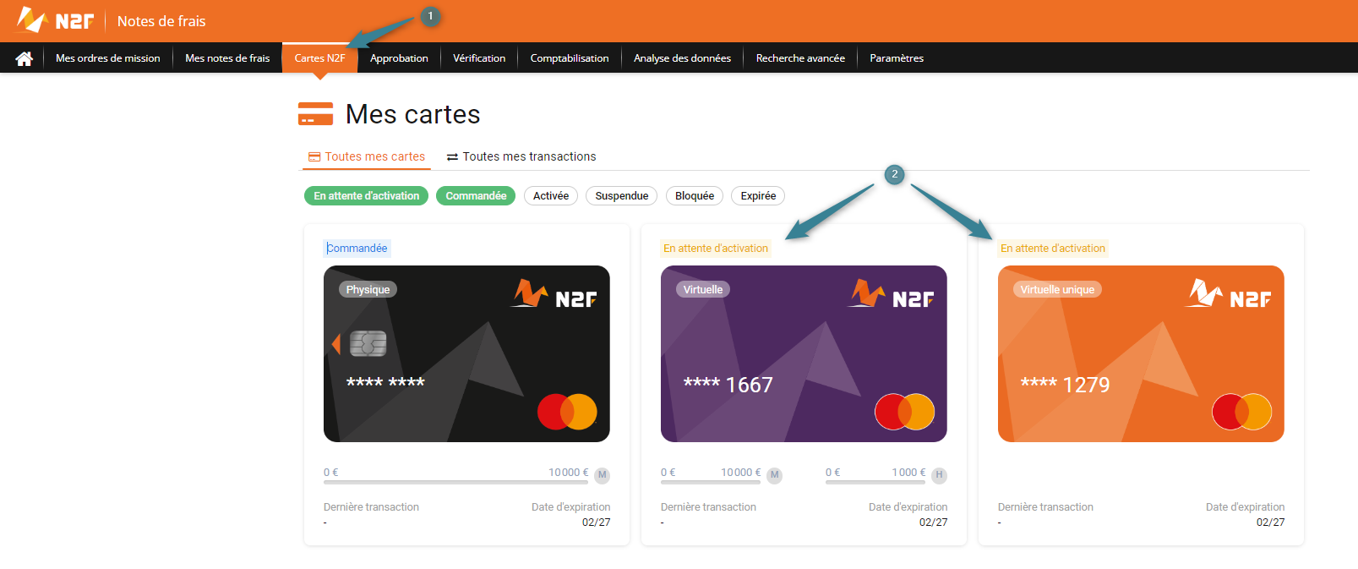Viewport: 1358px width, 569px height.
Task: Toggle the En attente d'activation filter chip
Action: tap(367, 196)
